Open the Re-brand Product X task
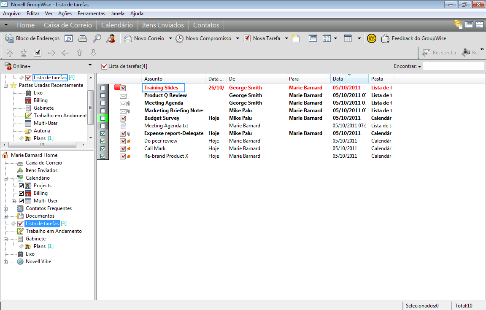The height and width of the screenshot is (310, 486). pyautogui.click(x=166, y=156)
